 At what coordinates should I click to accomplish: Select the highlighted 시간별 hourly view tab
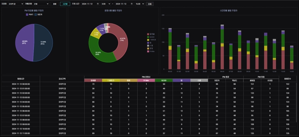pyautogui.click(x=65, y=4)
